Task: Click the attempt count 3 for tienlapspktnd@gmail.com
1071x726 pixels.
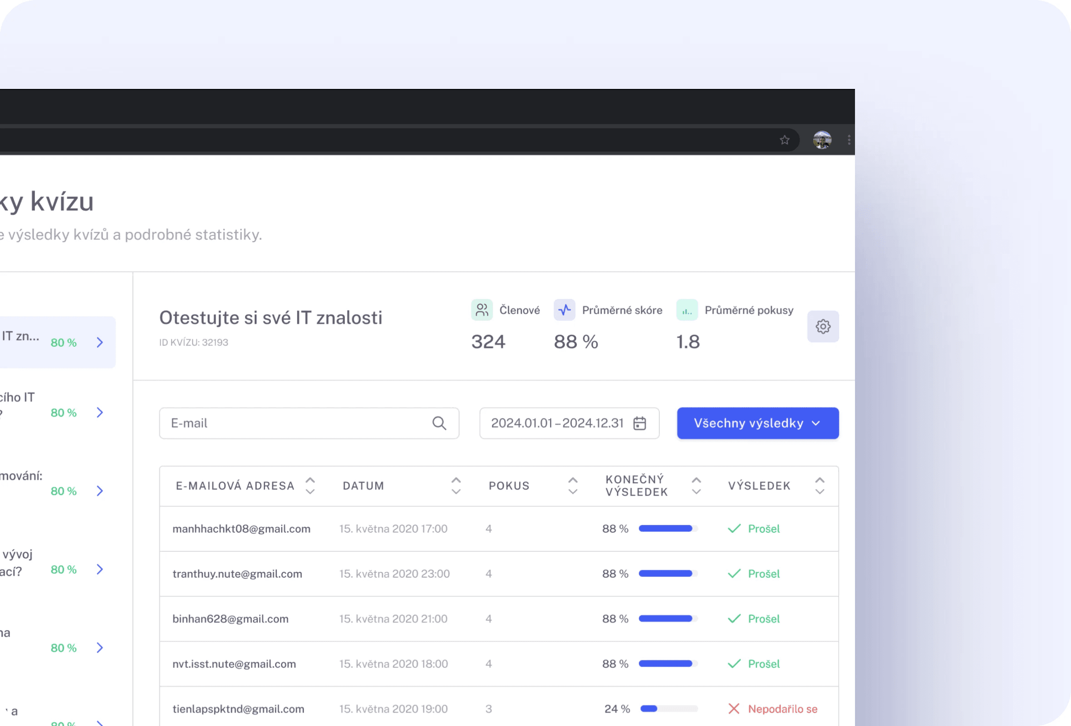Action: 488,708
